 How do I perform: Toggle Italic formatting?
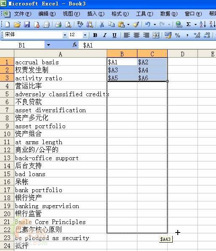pos(105,35)
